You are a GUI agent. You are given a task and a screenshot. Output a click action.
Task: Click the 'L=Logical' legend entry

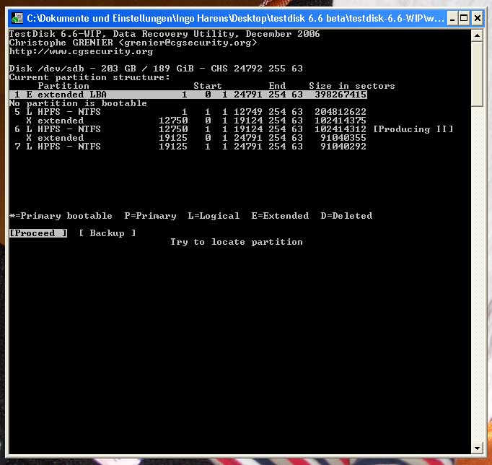pyautogui.click(x=214, y=216)
